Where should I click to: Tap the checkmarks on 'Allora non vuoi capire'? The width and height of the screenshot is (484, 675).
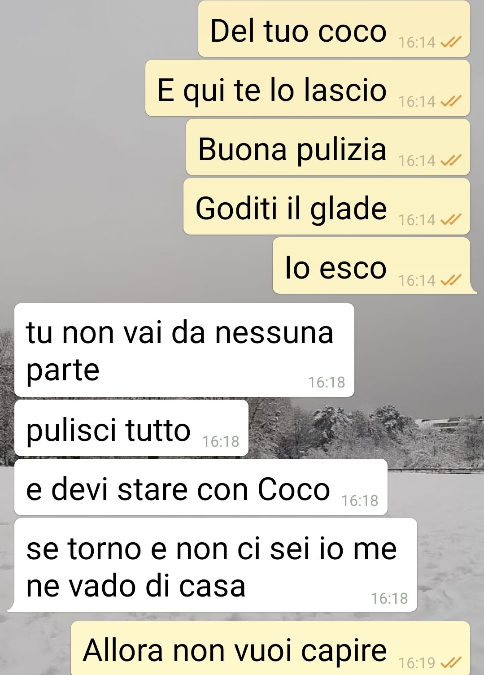(x=450, y=662)
